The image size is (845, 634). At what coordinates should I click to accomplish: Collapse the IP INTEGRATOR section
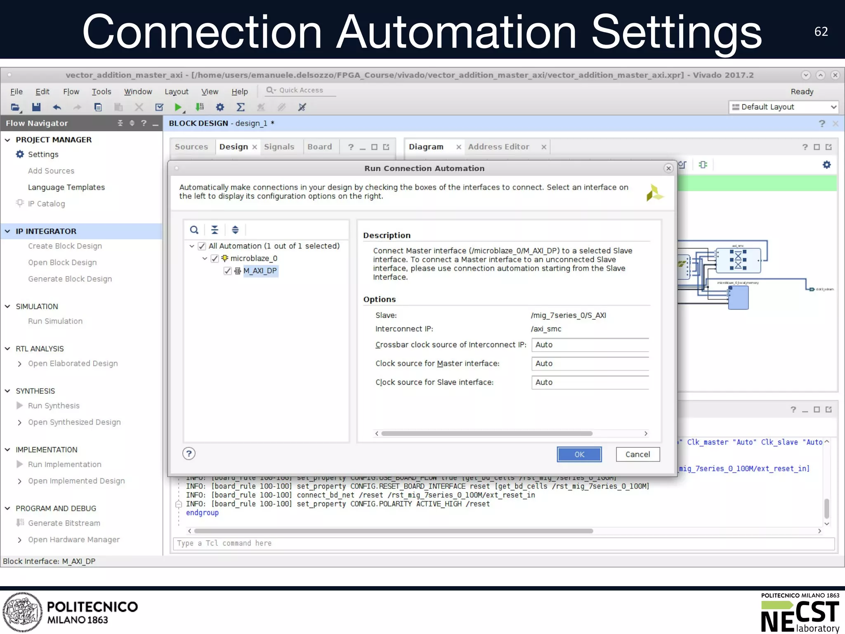pos(7,232)
